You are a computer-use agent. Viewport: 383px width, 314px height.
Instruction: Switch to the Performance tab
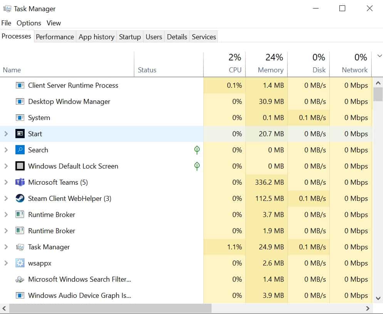tap(55, 37)
